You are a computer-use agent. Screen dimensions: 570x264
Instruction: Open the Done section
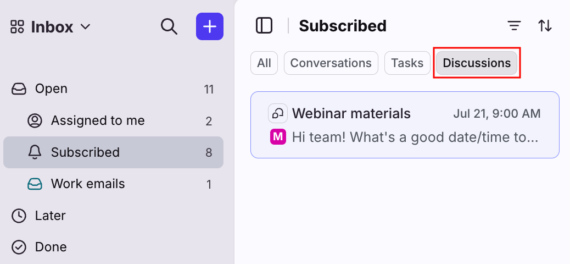click(114, 248)
